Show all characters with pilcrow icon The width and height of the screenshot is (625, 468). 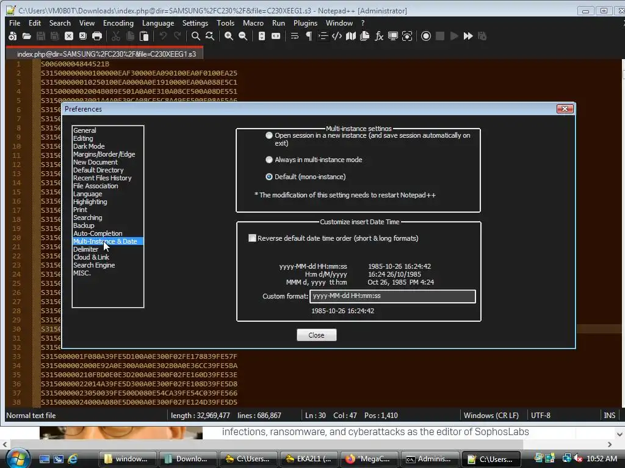[x=308, y=36]
